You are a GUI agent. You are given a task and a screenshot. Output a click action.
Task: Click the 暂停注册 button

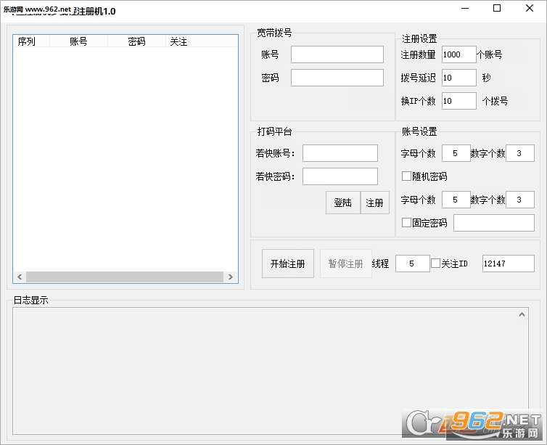(x=346, y=264)
